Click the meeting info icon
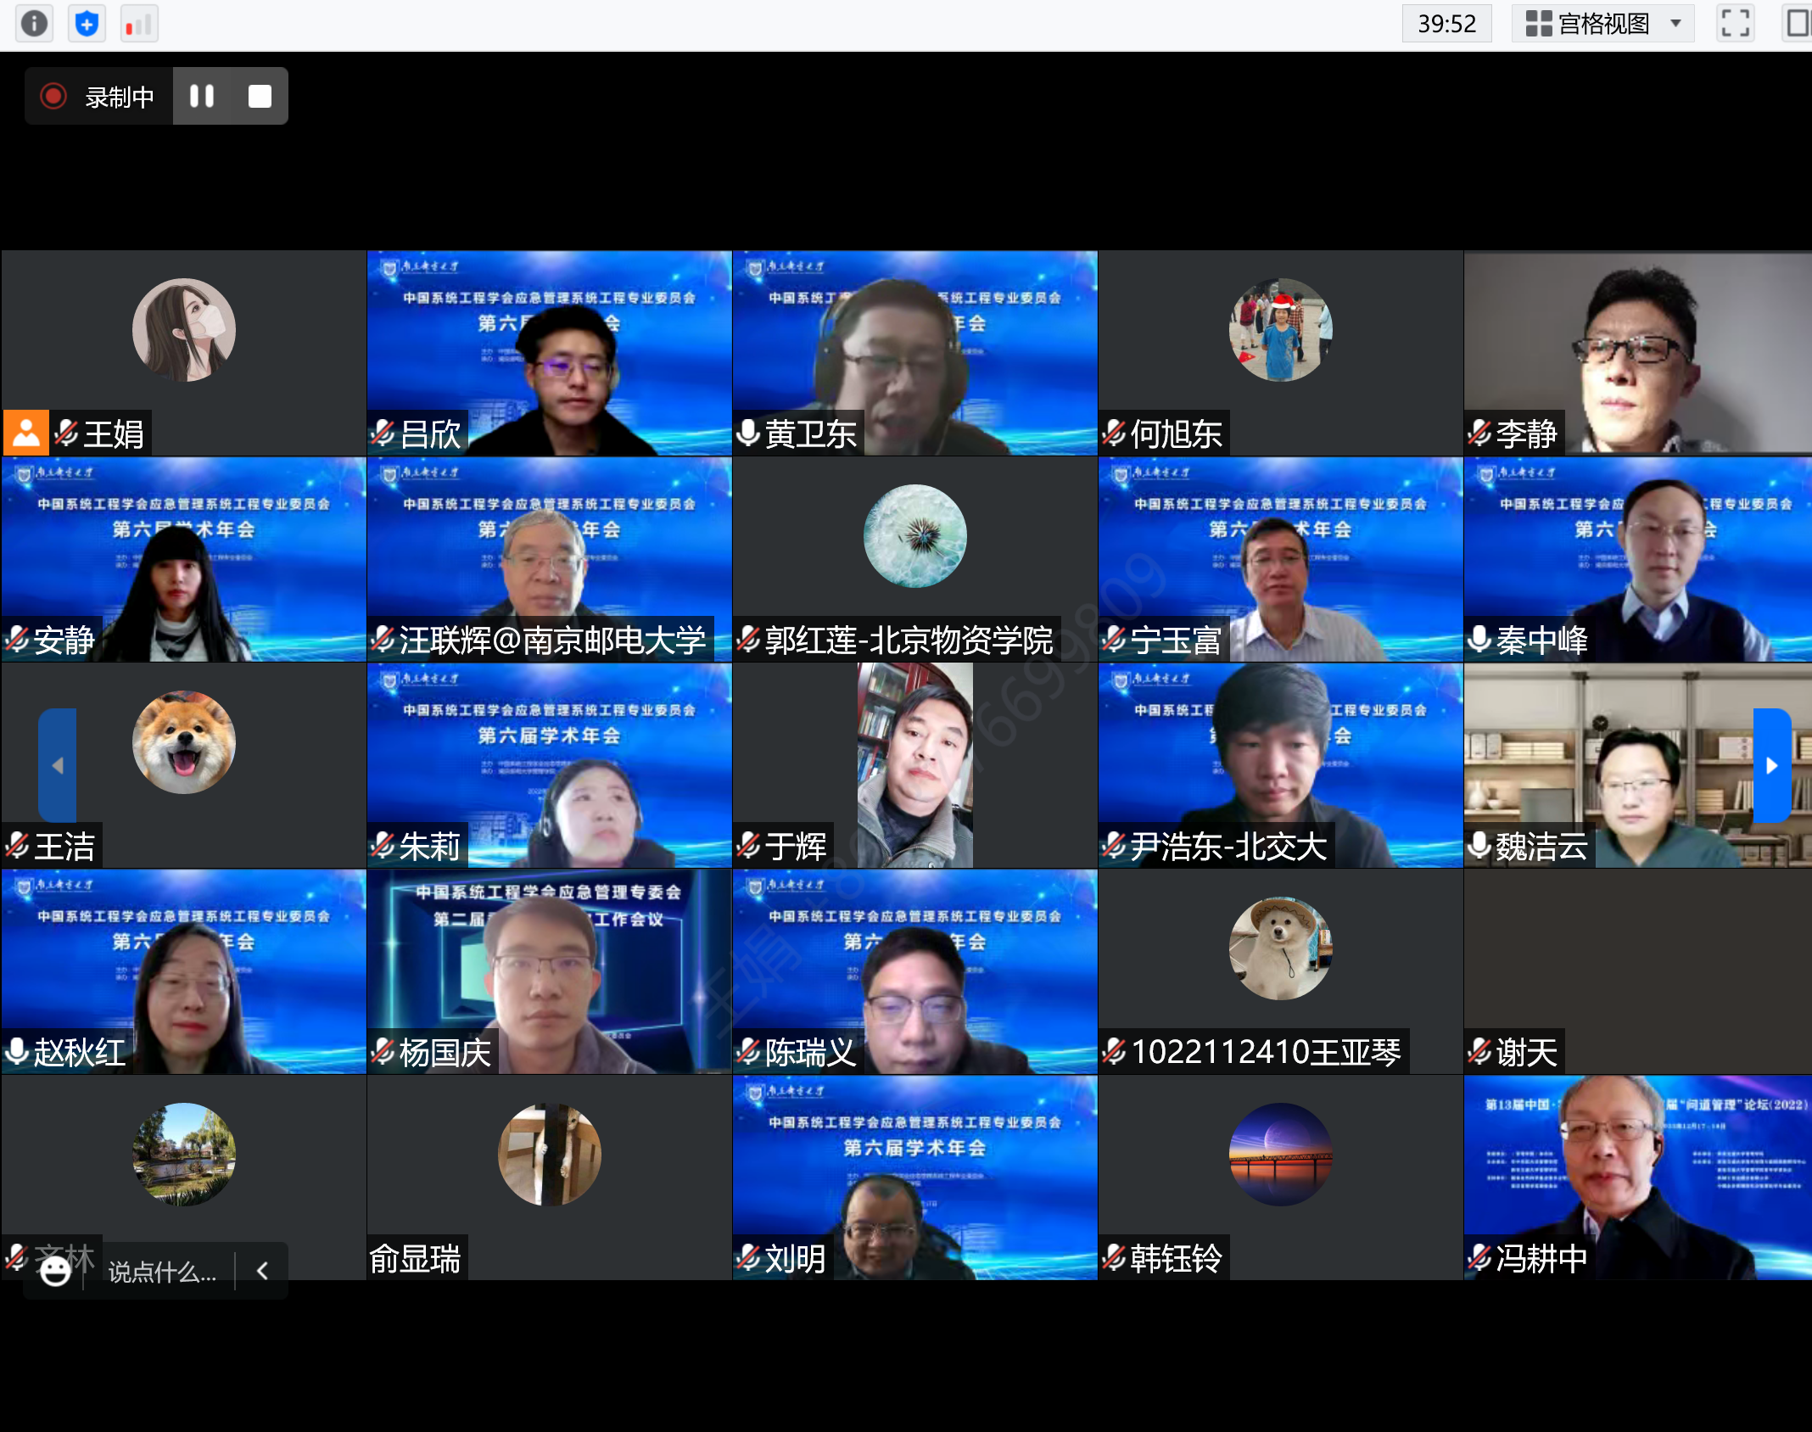Screen dimensions: 1812x1432 pyautogui.click(x=34, y=23)
